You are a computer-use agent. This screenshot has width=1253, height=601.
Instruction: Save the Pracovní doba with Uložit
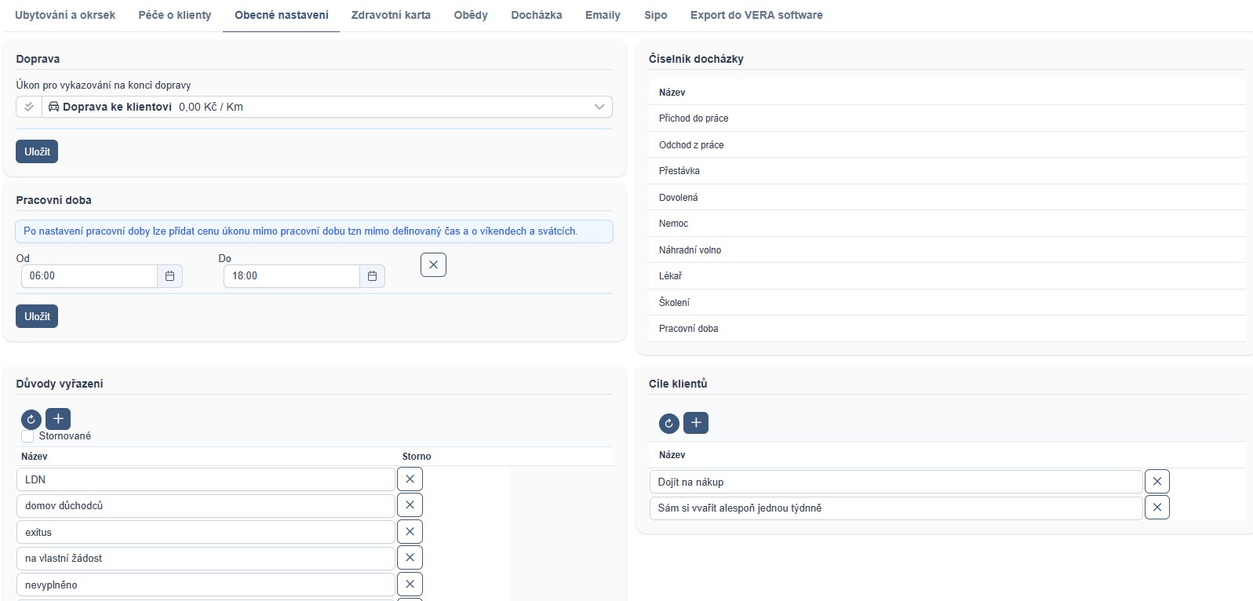[x=37, y=316]
